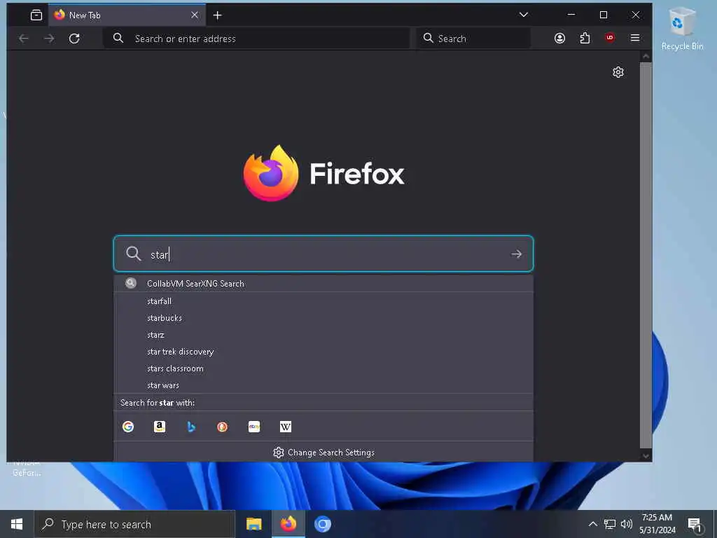This screenshot has width=717, height=538.
Task: Open the Firefox account menu
Action: pos(559,39)
